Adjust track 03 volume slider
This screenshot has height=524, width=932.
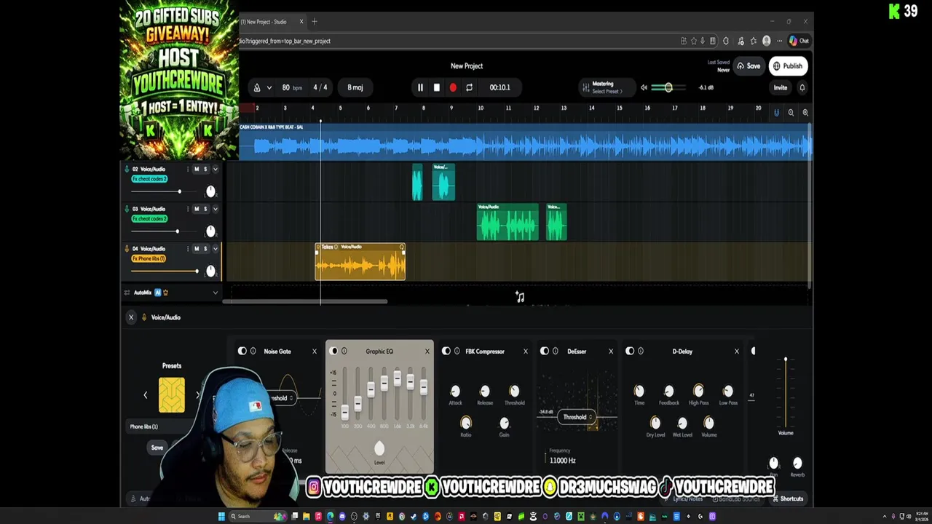164,231
